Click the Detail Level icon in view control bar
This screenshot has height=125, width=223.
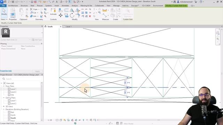pos(57,120)
